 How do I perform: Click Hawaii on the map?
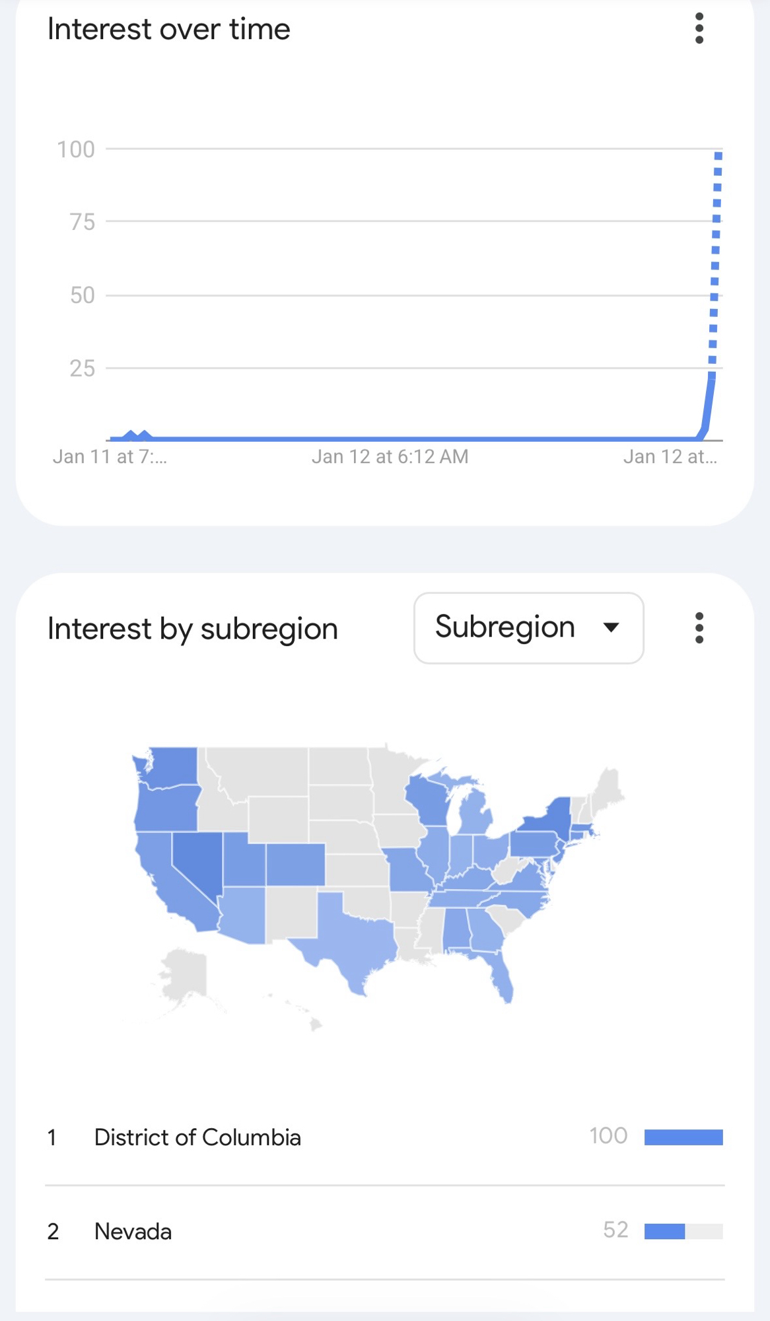[x=316, y=1024]
